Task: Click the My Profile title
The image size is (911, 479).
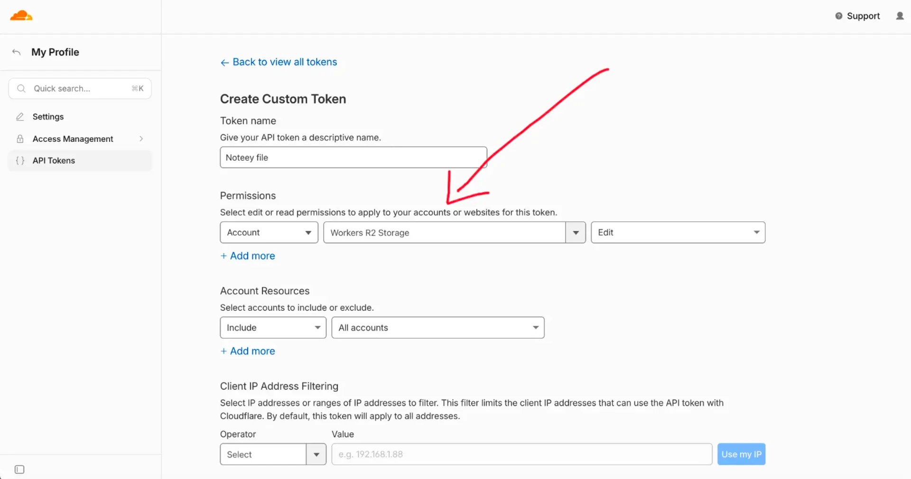Action: click(55, 52)
